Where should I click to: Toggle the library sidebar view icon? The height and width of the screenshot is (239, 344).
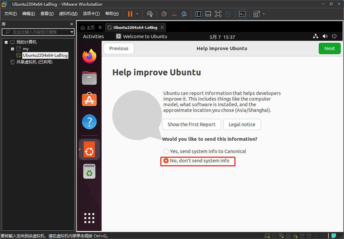pos(198,14)
